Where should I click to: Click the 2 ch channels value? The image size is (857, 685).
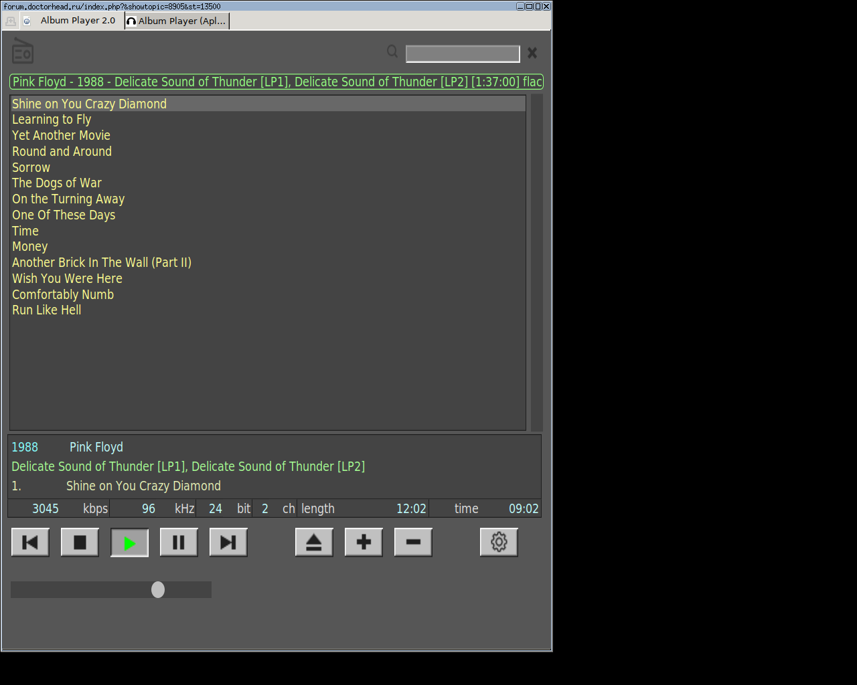point(265,508)
